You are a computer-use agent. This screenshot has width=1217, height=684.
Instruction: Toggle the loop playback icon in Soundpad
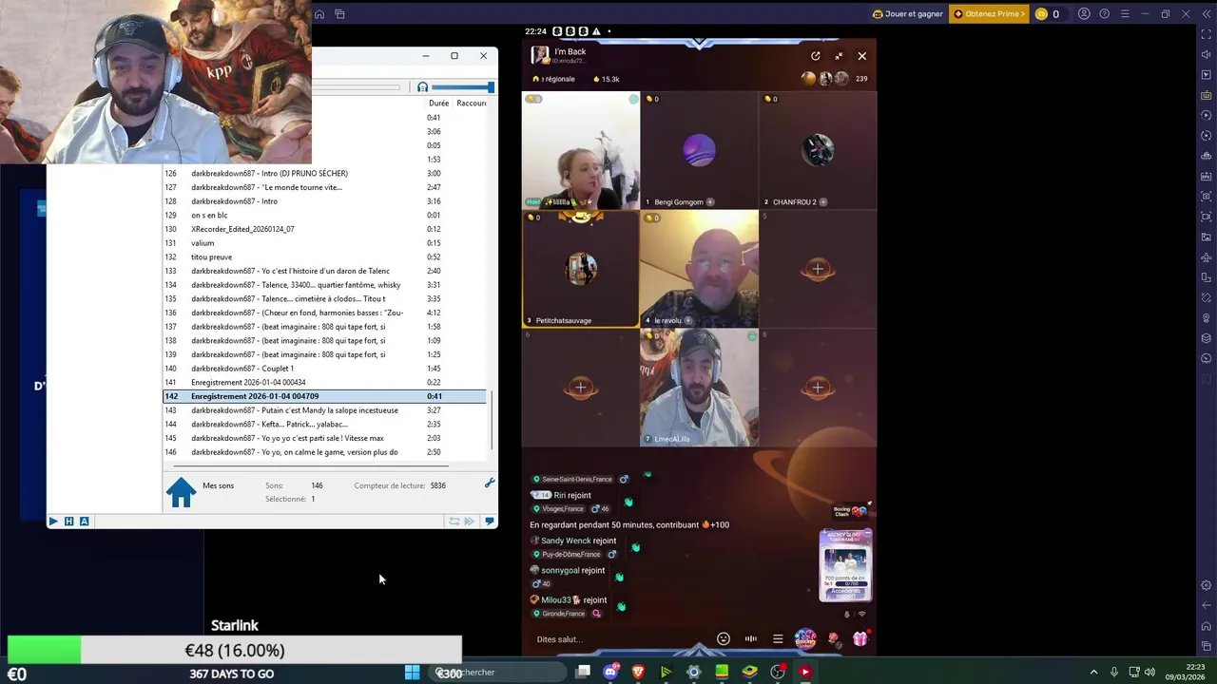pyautogui.click(x=454, y=521)
